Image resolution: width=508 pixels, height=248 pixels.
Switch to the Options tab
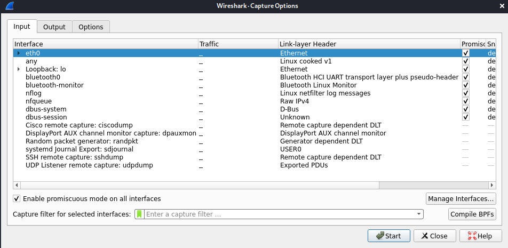pyautogui.click(x=91, y=27)
